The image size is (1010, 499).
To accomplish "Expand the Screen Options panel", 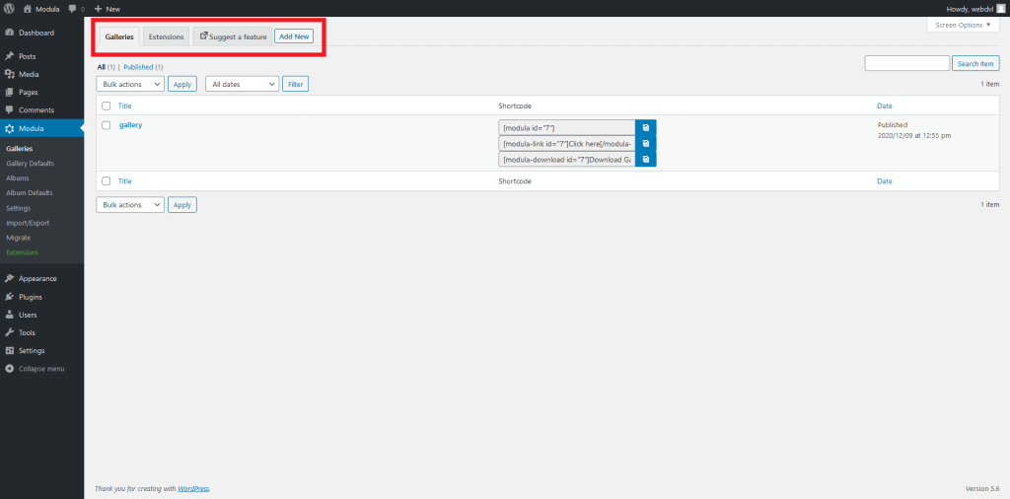I will (963, 25).
